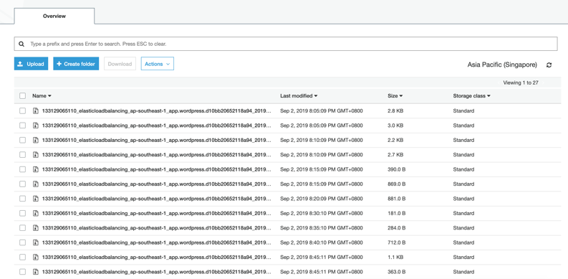Select the checkbox of the 2.7 KB object
This screenshot has width=568, height=279.
click(22, 154)
